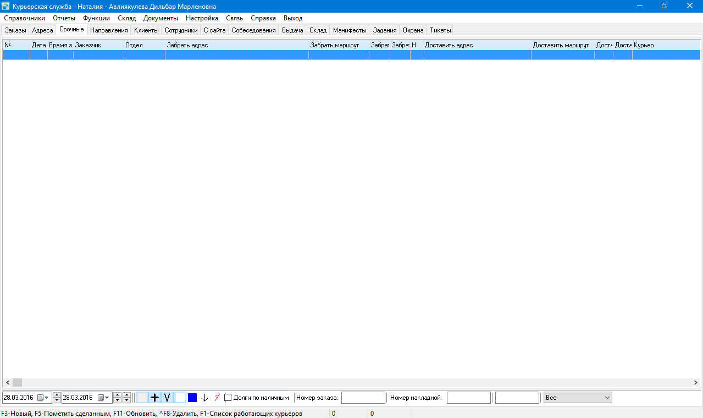The width and height of the screenshot is (703, 418).
Task: Click the solid blue square toolbar button
Action: point(192,398)
